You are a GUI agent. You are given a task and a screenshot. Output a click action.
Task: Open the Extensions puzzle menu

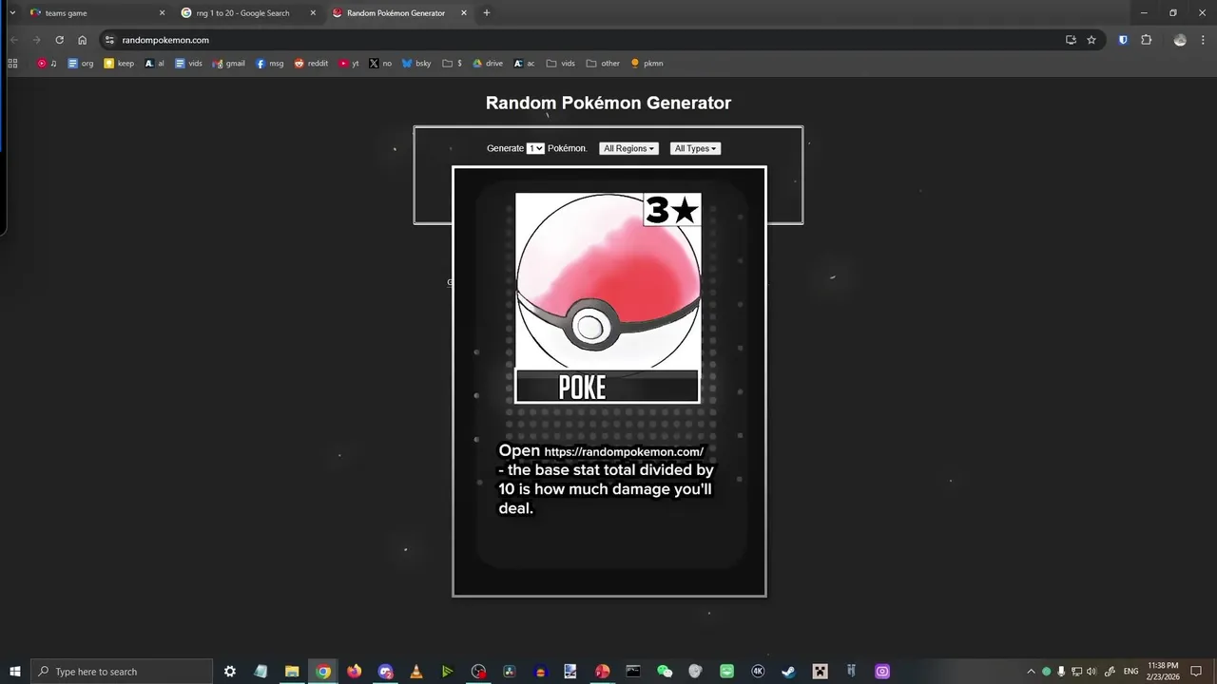pos(1146,40)
